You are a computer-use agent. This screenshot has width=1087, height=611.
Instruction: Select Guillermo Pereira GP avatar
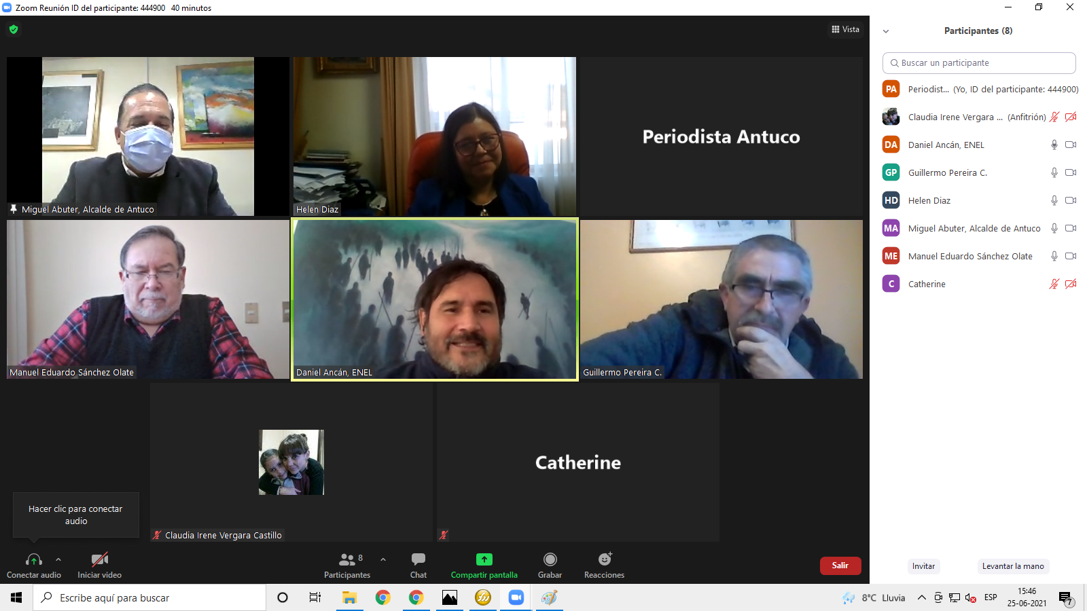tap(891, 172)
